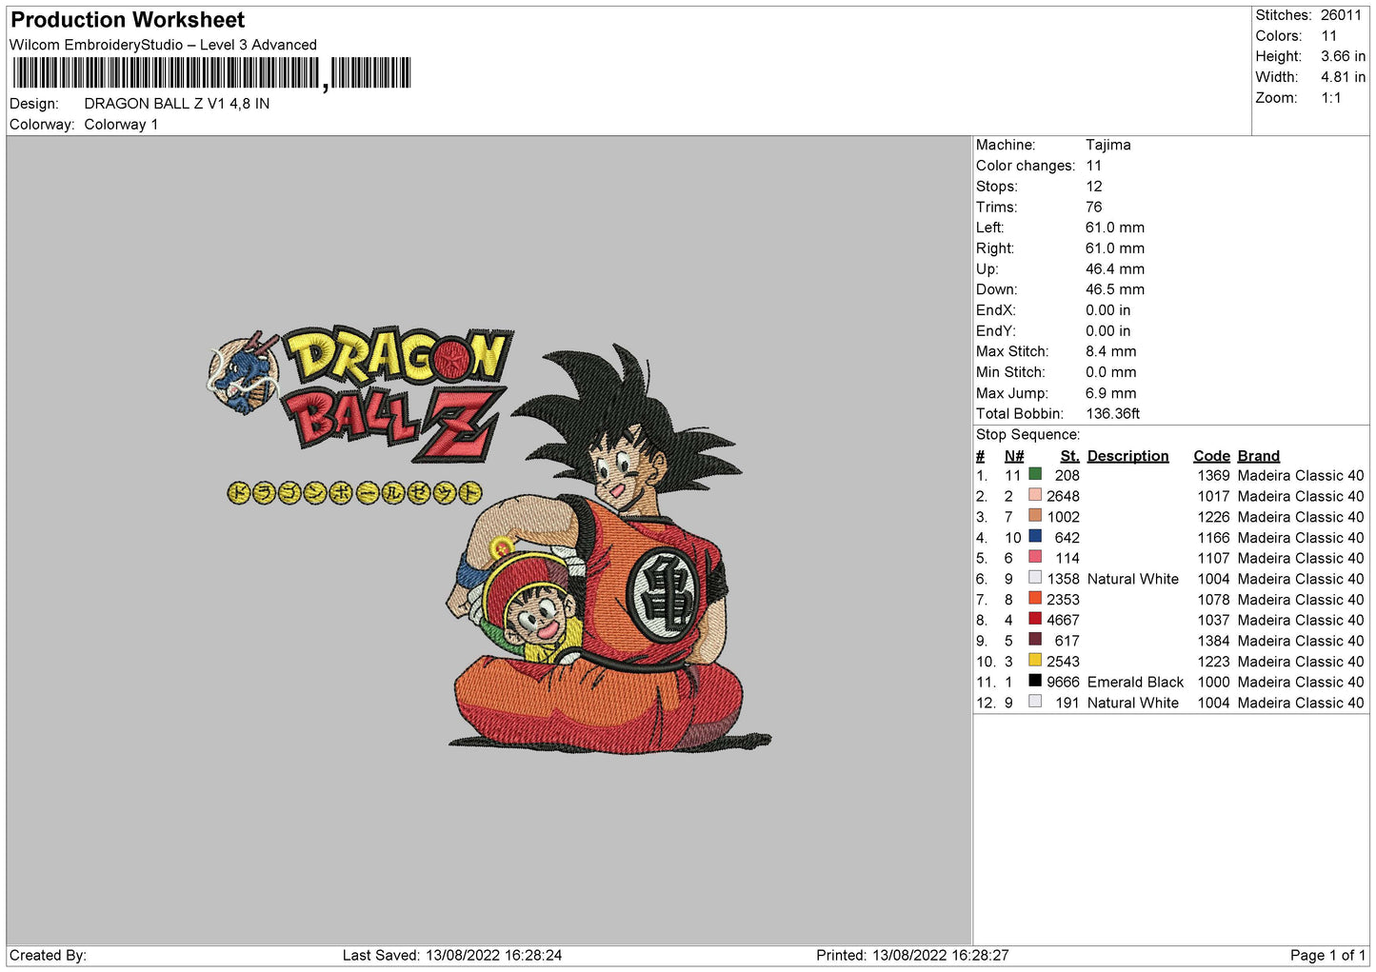The width and height of the screenshot is (1376, 972).
Task: Click the white swatch for stop 12
Action: click(1035, 702)
